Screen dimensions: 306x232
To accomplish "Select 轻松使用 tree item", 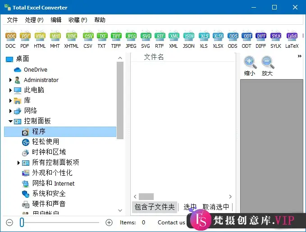I will point(46,142).
